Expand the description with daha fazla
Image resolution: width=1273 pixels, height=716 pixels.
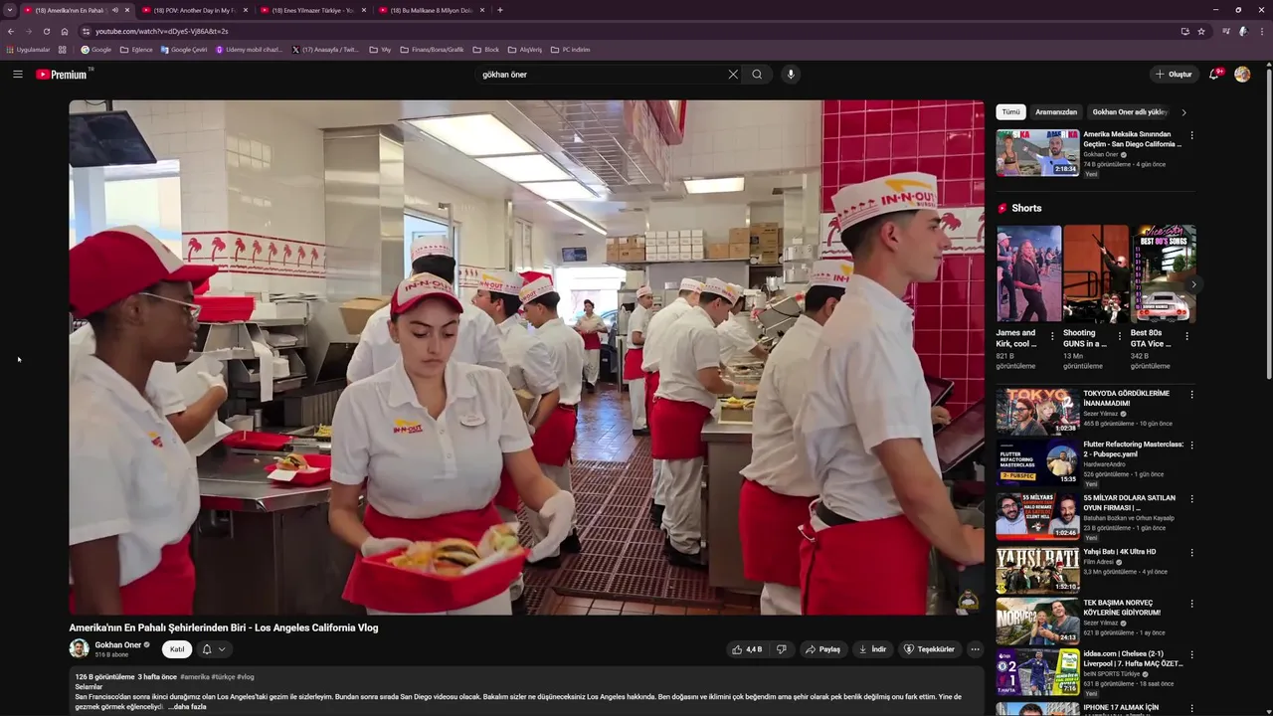click(187, 707)
